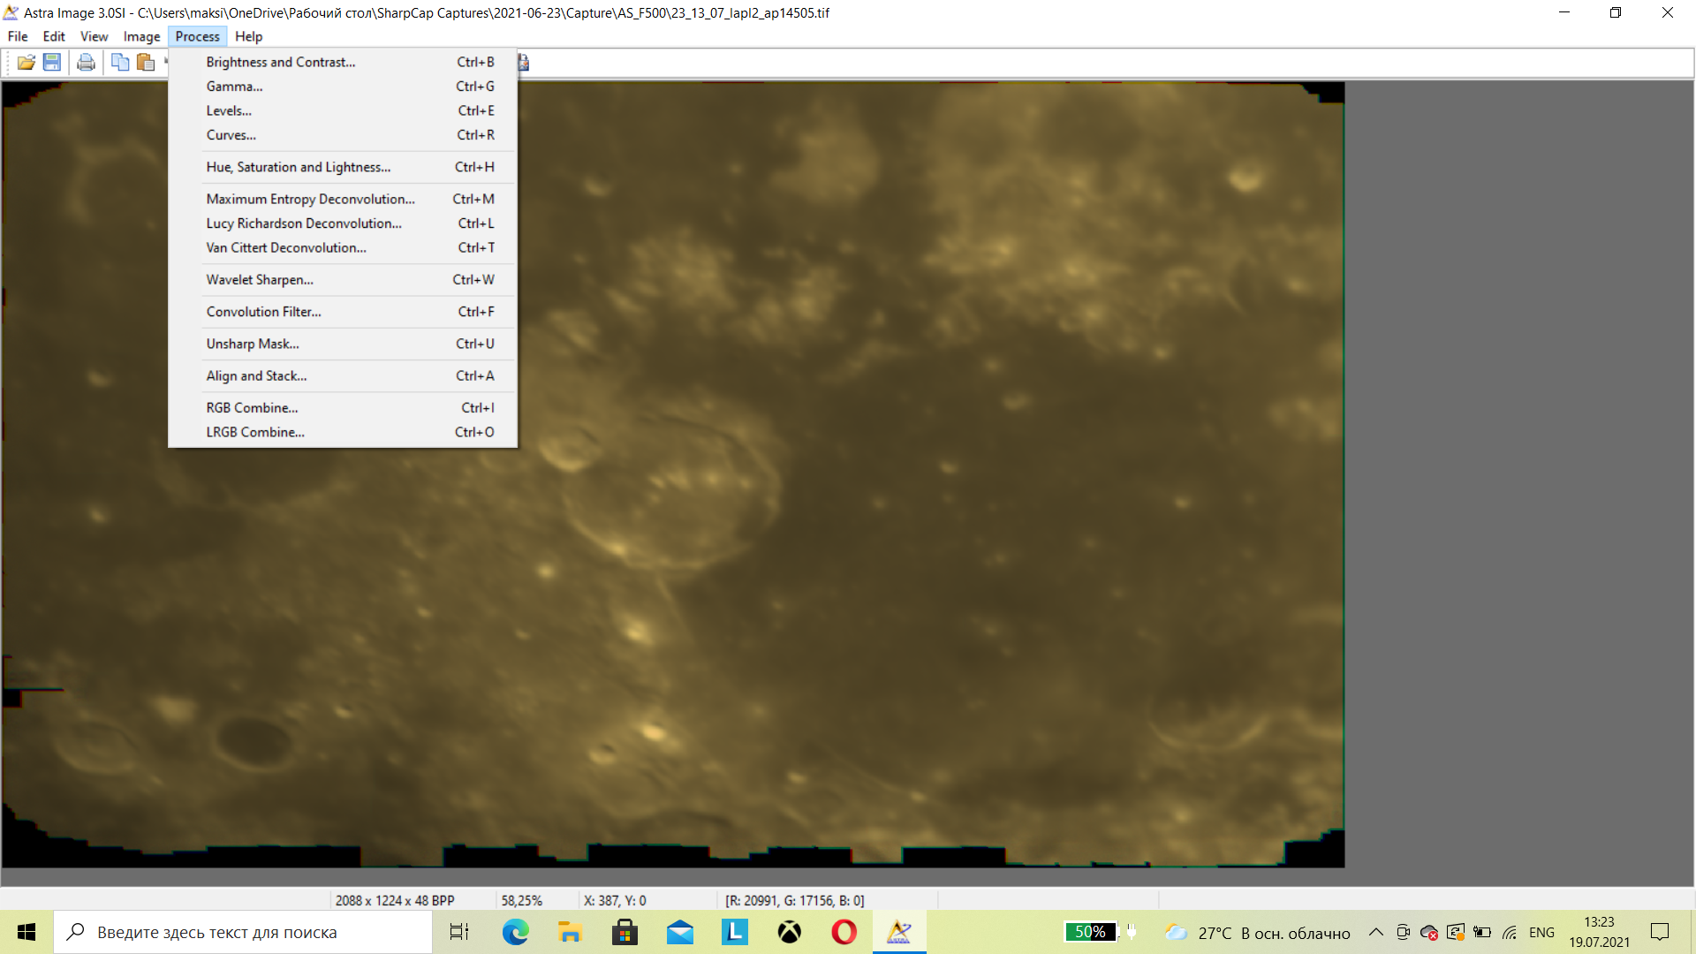Screen dimensions: 1696x954
Task: Select Wavelet Sharpen from Process menu
Action: click(x=260, y=280)
